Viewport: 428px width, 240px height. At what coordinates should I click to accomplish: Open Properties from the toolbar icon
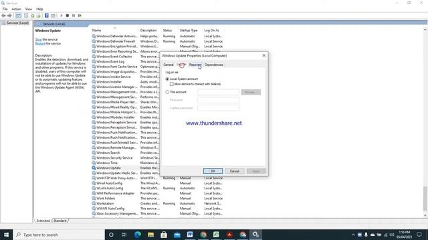point(26,15)
